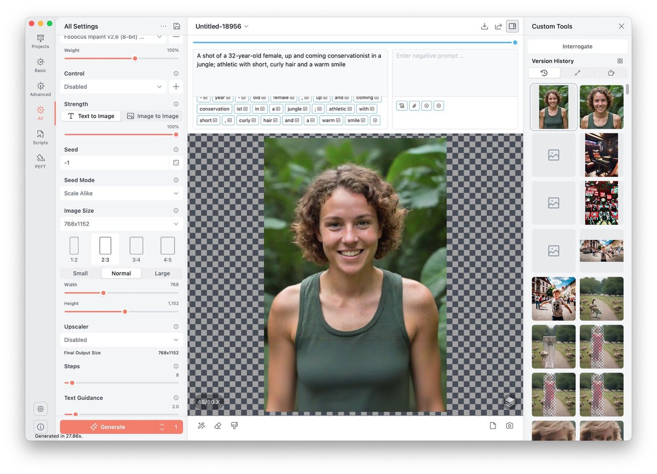Click the random seed dice icon
This screenshot has height=474, width=657.
pyautogui.click(x=176, y=163)
